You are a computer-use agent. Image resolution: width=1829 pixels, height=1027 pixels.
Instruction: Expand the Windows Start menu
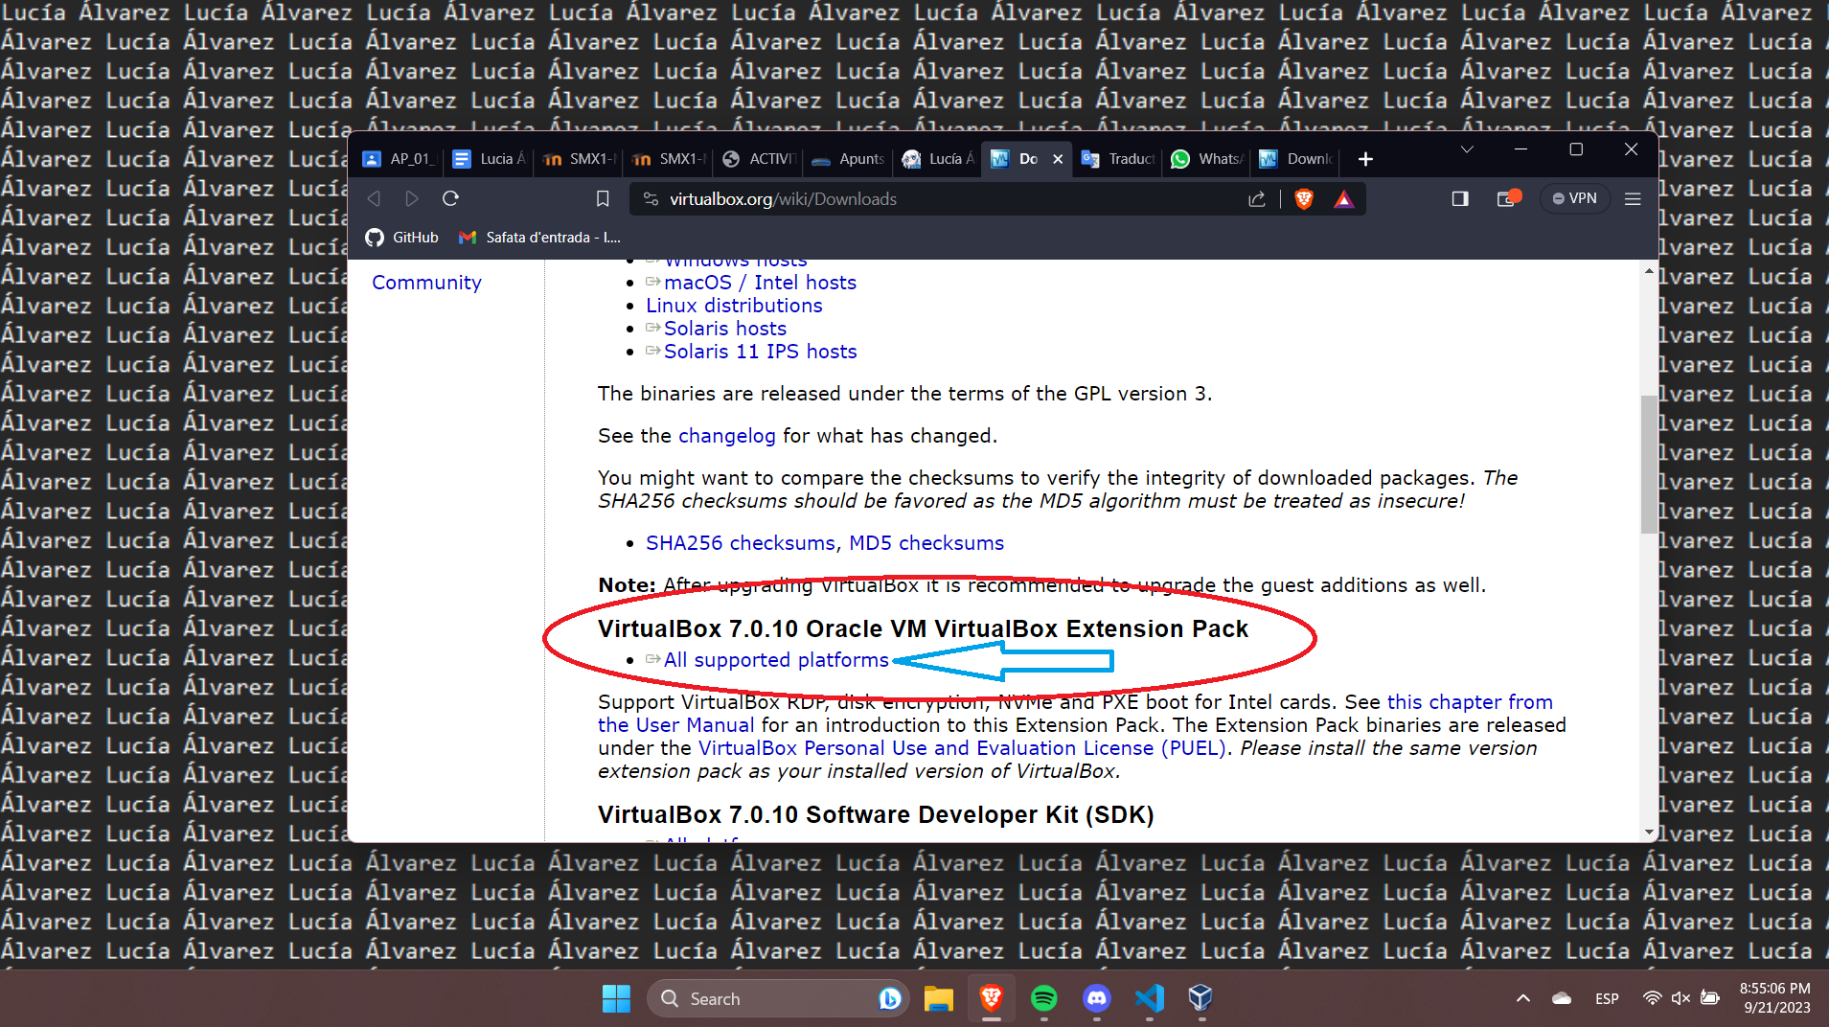click(615, 998)
